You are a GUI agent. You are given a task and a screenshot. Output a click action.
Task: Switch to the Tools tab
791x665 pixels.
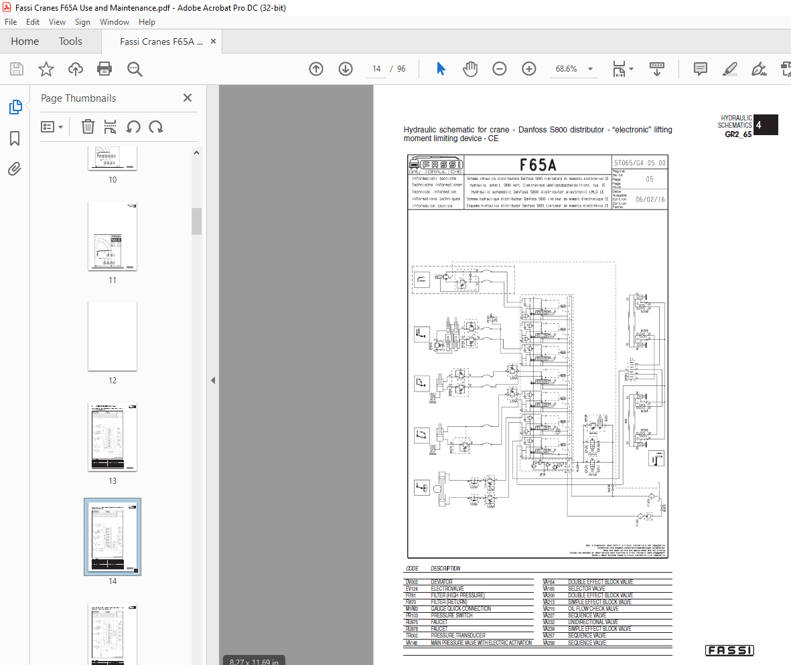pos(70,41)
